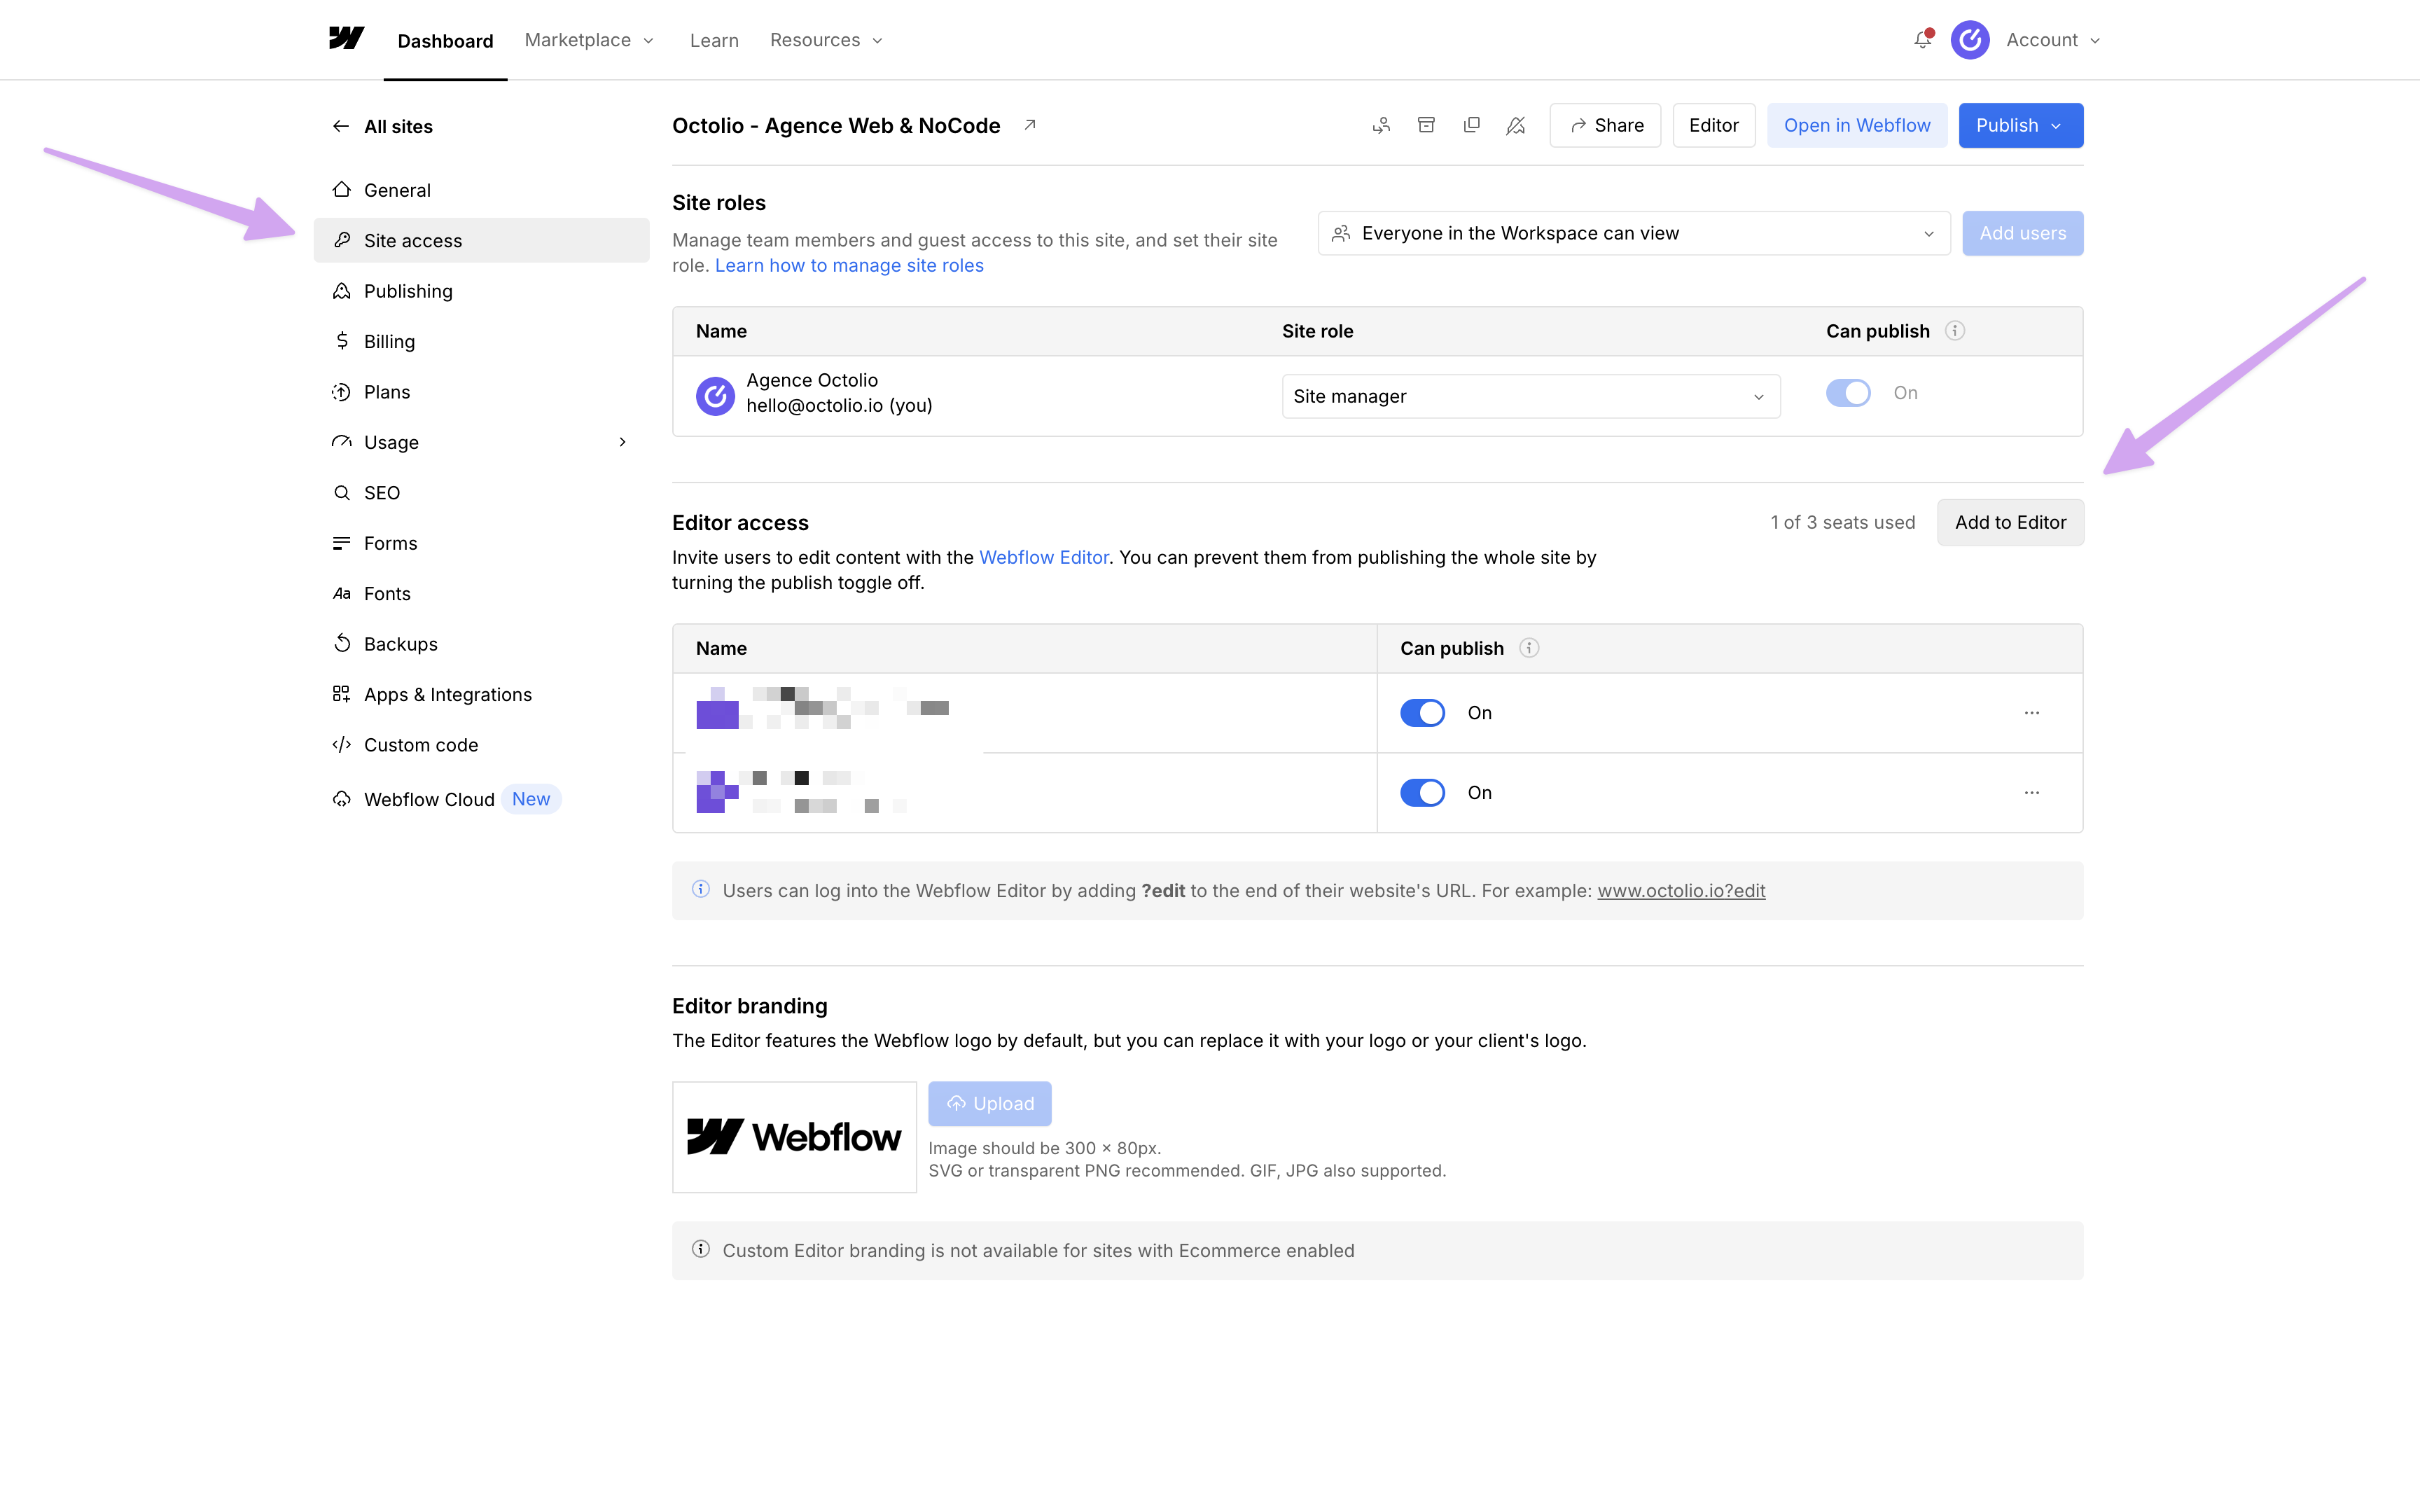Viewport: 2420px width, 1512px height.
Task: Open Fonts settings
Action: [x=481, y=594]
